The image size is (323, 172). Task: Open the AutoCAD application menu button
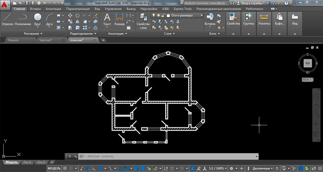pyautogui.click(x=6, y=5)
